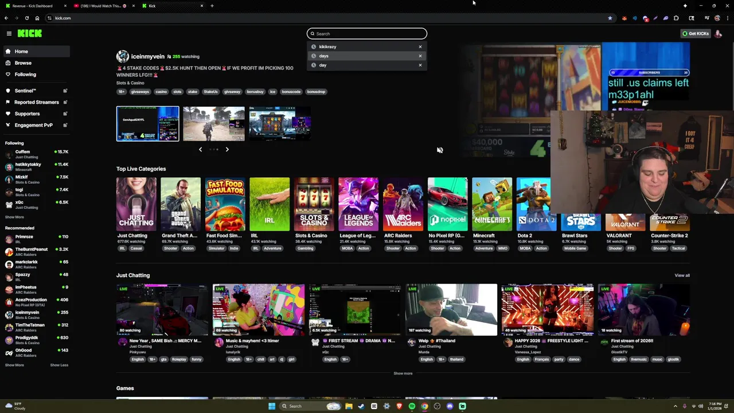Select the third featured slots stream thumbnail
The image size is (734, 413).
click(x=280, y=123)
